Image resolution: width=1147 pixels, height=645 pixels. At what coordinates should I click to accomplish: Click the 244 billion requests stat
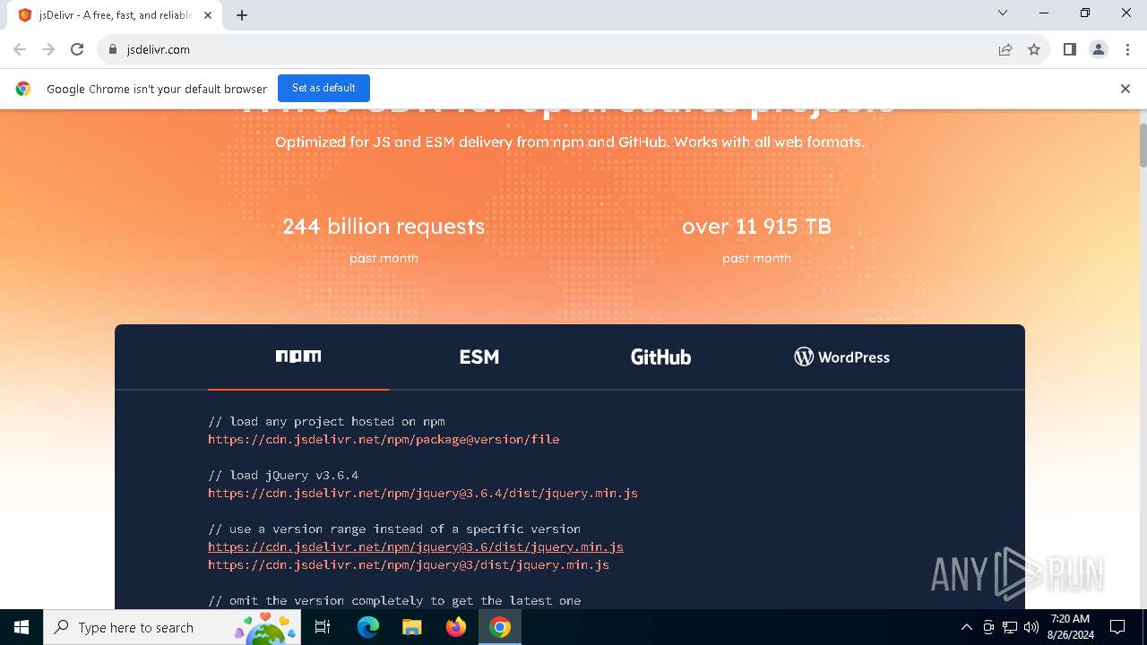tap(384, 227)
